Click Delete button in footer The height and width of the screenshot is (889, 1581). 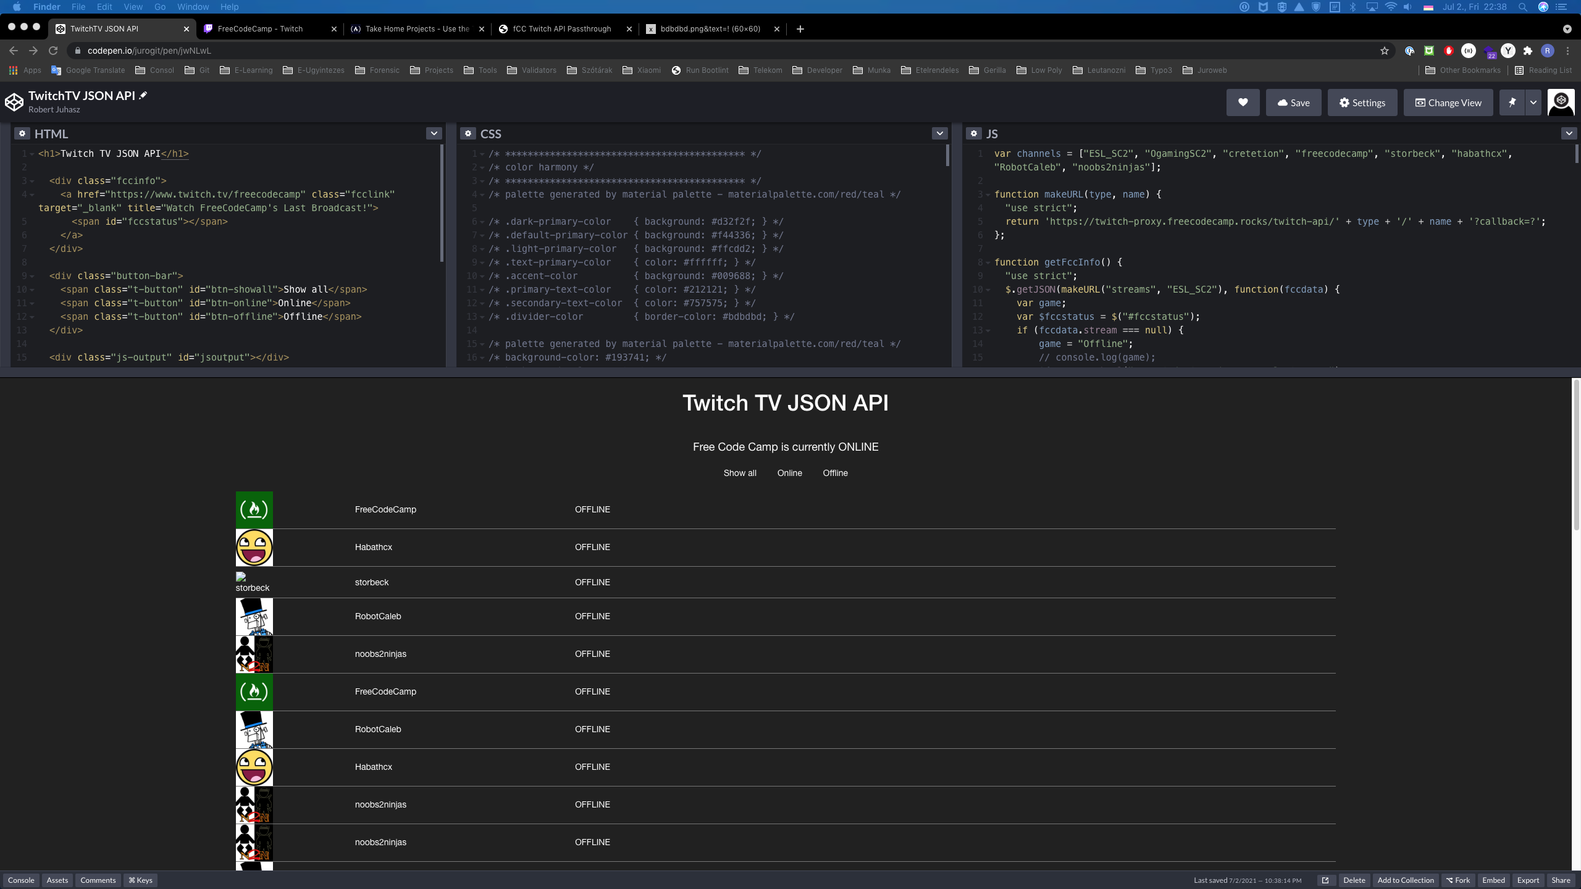pos(1354,880)
